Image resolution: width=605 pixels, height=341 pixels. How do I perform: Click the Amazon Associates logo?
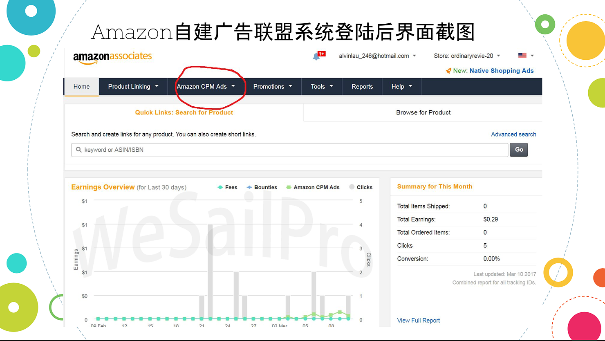(x=112, y=58)
